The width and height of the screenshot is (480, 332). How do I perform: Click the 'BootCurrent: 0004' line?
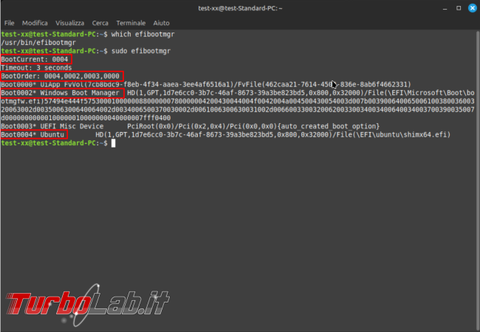pyautogui.click(x=35, y=59)
